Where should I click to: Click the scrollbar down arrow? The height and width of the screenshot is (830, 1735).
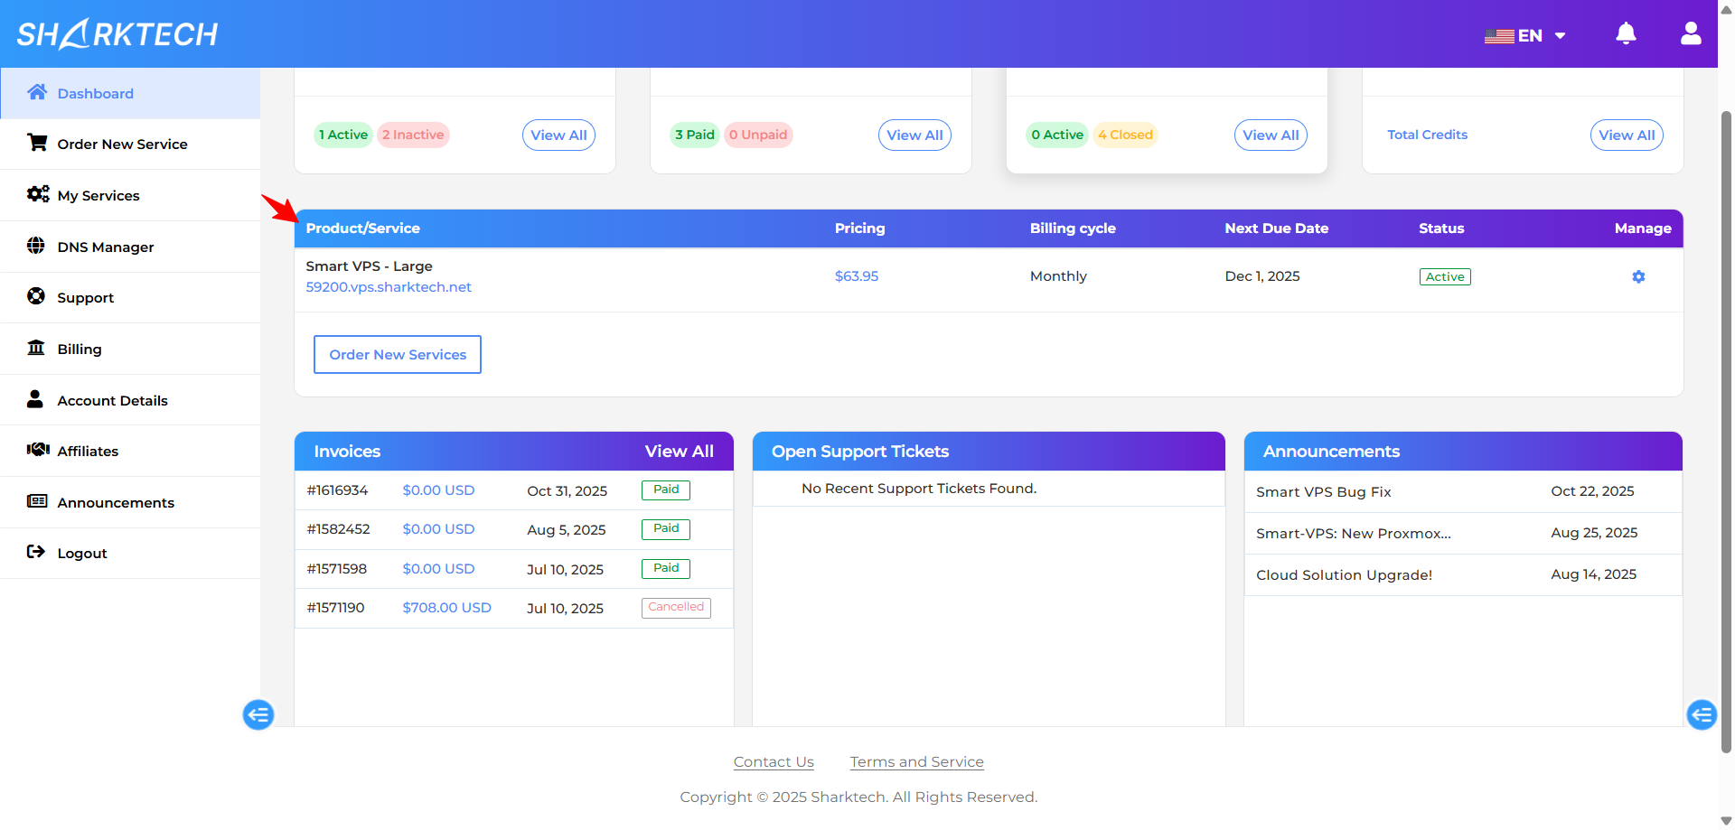click(x=1726, y=821)
